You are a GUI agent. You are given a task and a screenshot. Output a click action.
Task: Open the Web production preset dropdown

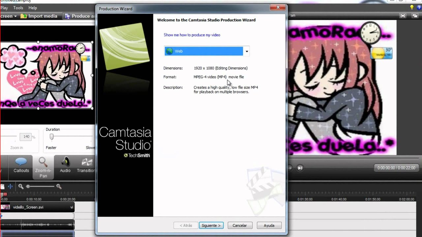(x=207, y=51)
